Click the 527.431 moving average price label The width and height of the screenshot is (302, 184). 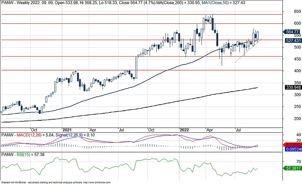pos(293,40)
